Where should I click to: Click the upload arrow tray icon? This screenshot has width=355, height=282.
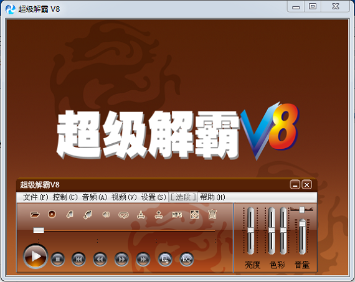coord(159,215)
